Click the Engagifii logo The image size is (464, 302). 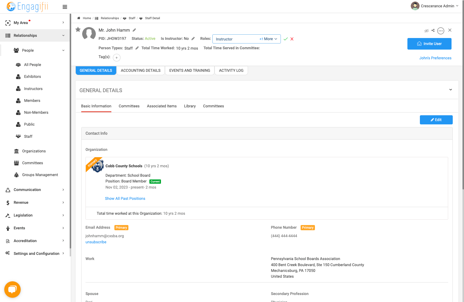(x=27, y=6)
